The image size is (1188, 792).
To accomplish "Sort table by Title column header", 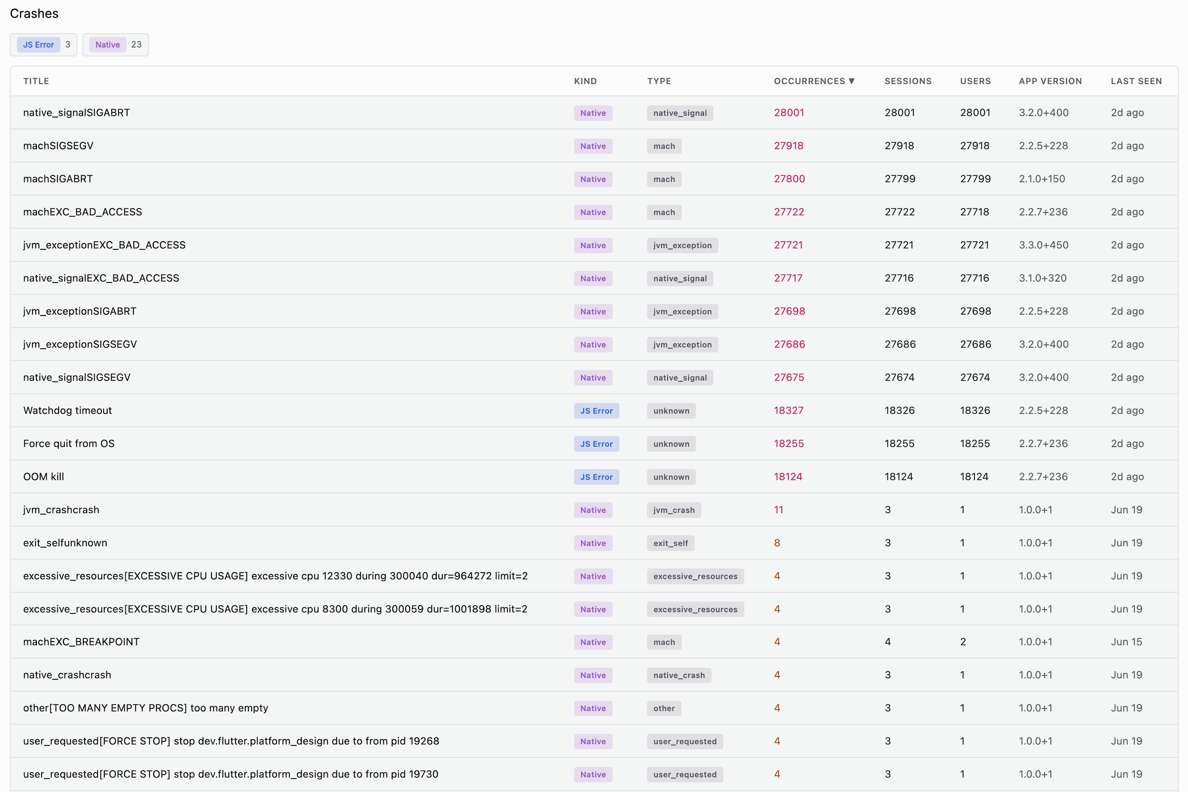I will click(36, 81).
